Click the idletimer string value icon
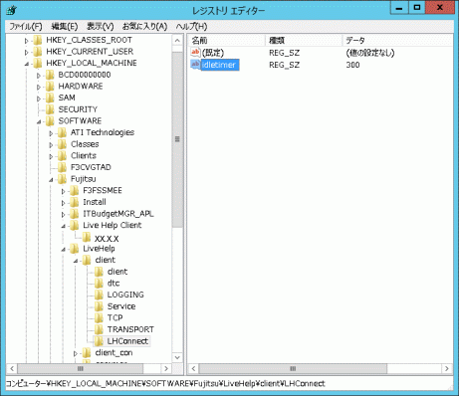This screenshot has width=459, height=396. [195, 65]
